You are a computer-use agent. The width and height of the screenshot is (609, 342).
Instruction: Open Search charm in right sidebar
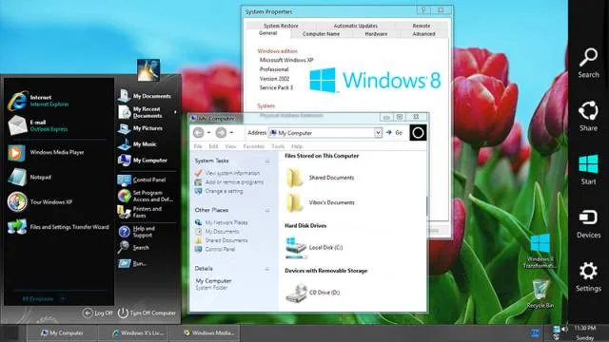[588, 64]
